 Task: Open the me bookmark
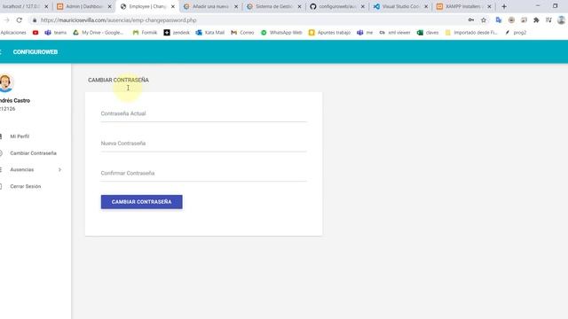(365, 33)
